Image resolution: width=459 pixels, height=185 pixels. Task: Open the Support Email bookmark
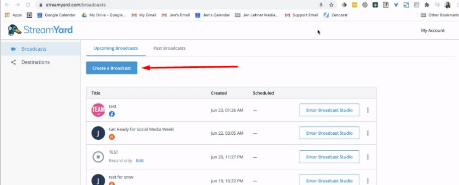pyautogui.click(x=301, y=15)
